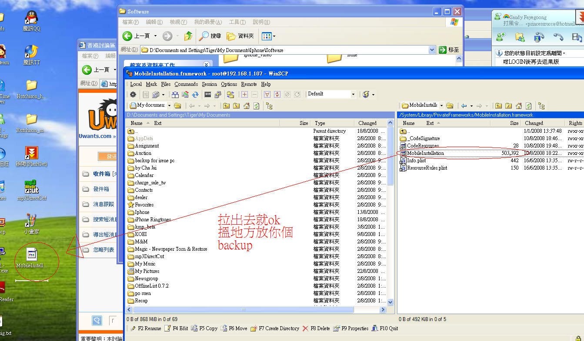Click F5 Copy button
Image resolution: width=584 pixels, height=341 pixels.
[204, 328]
